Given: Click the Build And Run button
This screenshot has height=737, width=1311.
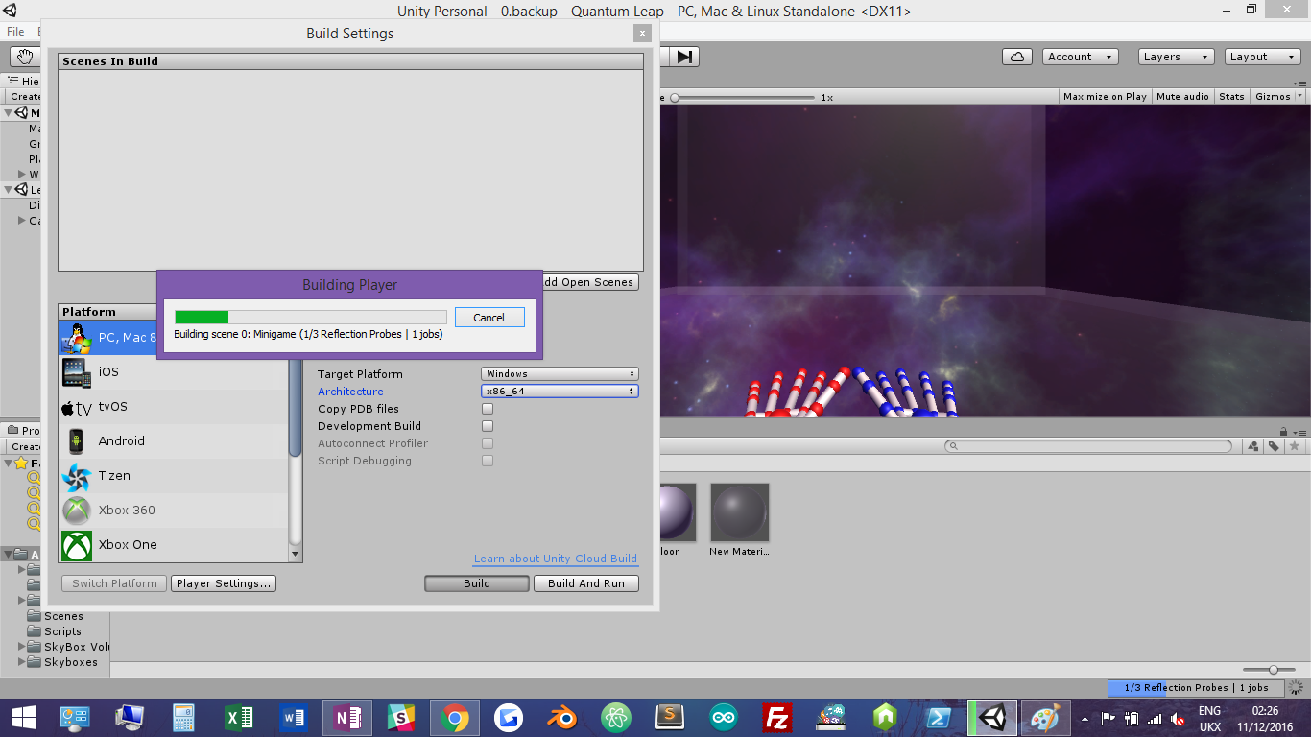Looking at the screenshot, I should pos(586,583).
